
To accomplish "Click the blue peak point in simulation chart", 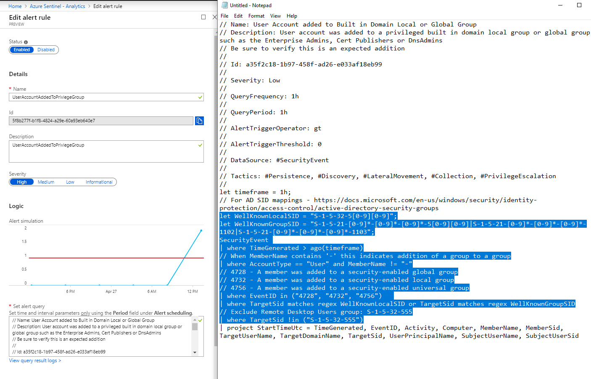I will click(x=201, y=230).
